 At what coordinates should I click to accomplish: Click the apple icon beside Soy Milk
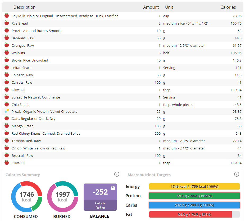point(7,16)
